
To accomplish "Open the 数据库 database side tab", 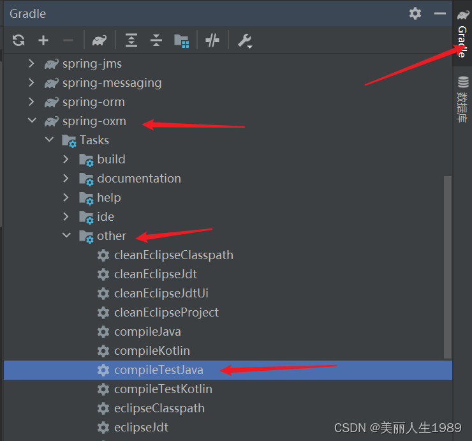I will pyautogui.click(x=462, y=100).
